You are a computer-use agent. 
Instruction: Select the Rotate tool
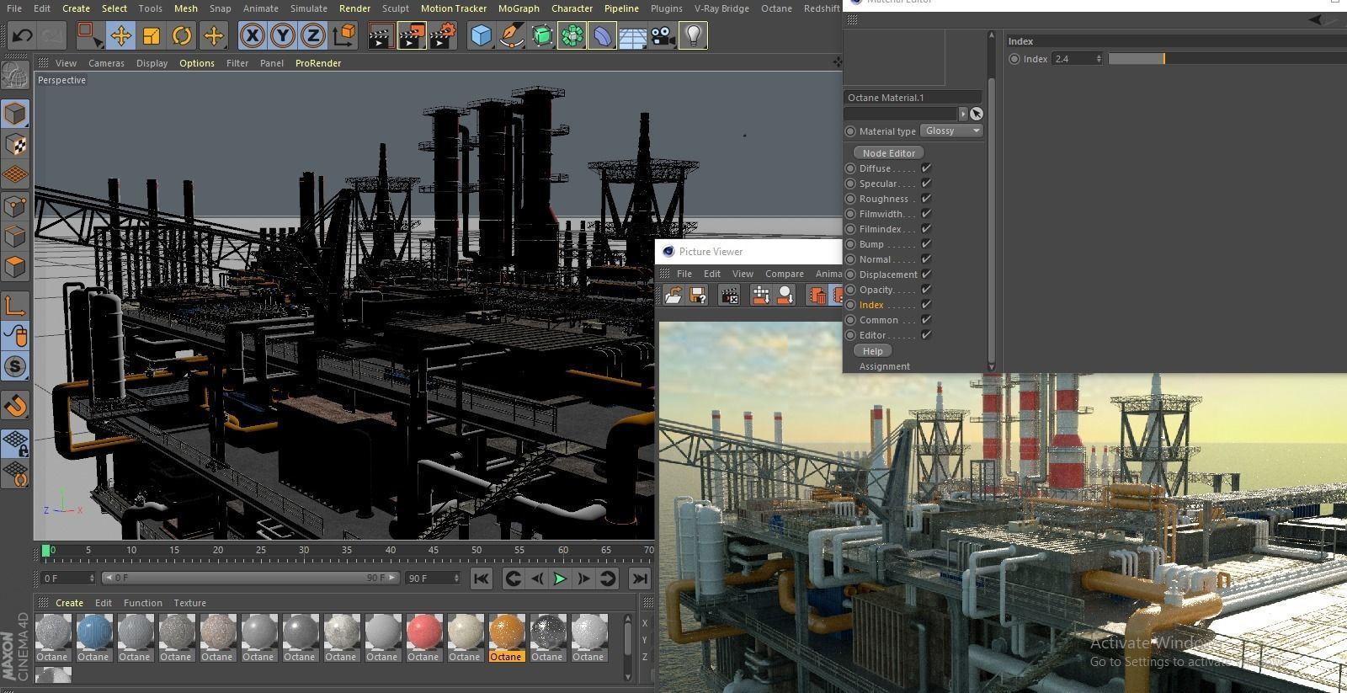[x=182, y=35]
